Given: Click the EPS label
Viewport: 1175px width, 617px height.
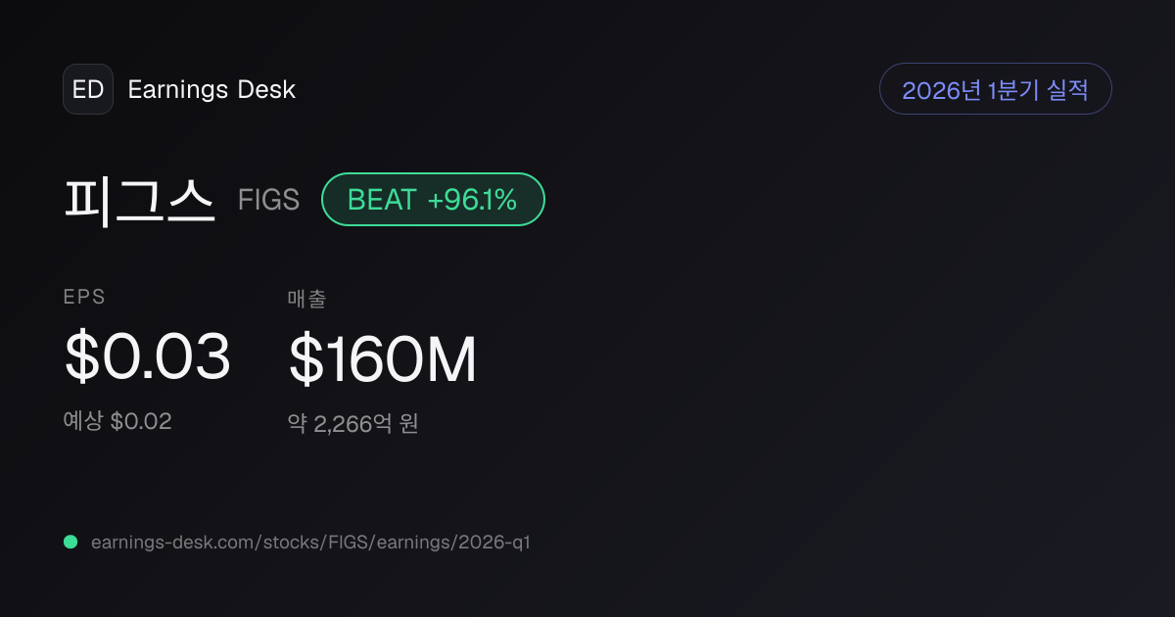Looking at the screenshot, I should [x=84, y=298].
